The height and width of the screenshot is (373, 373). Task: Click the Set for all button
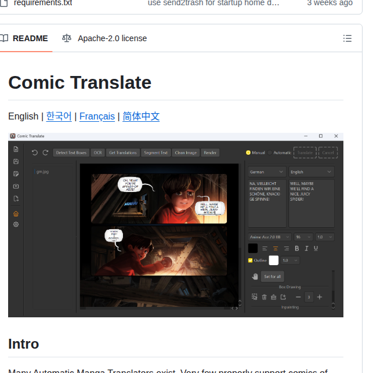click(x=273, y=277)
